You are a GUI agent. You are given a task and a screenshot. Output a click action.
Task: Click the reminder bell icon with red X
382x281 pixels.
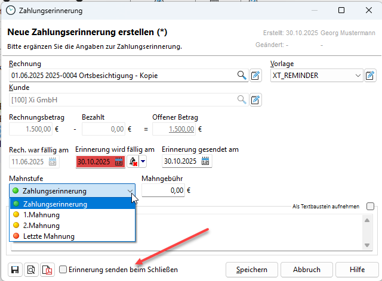[133, 161]
